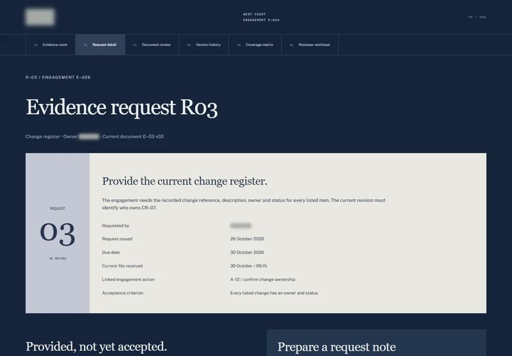Click the Current document D-03 v03 text

133,137
